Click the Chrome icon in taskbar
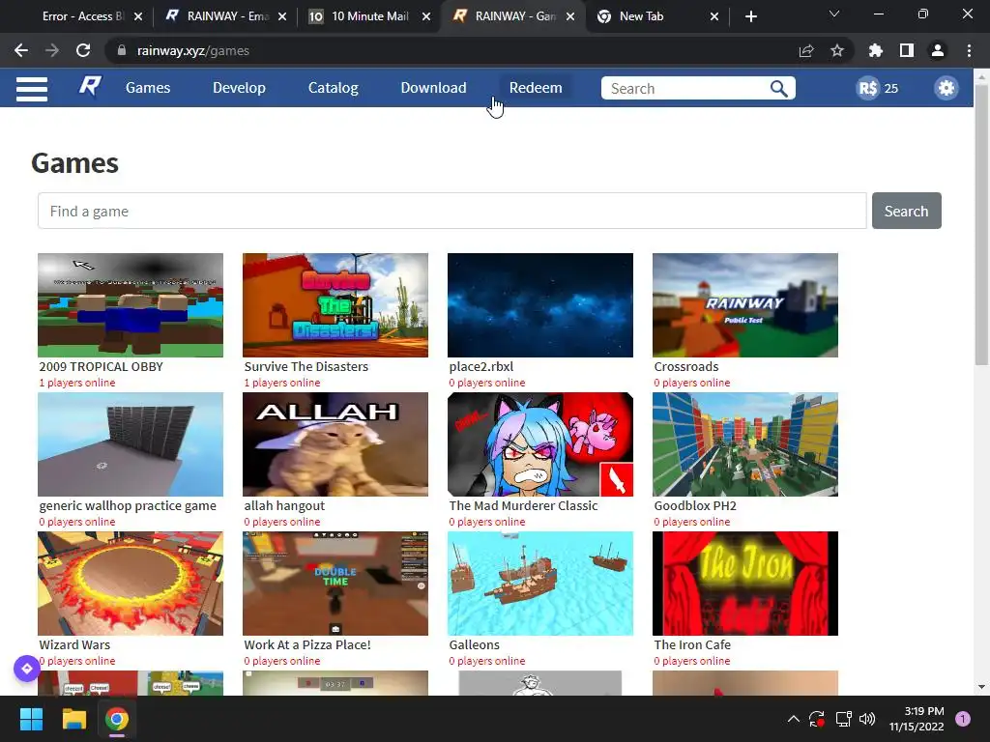Viewport: 990px width, 742px height. (x=117, y=719)
